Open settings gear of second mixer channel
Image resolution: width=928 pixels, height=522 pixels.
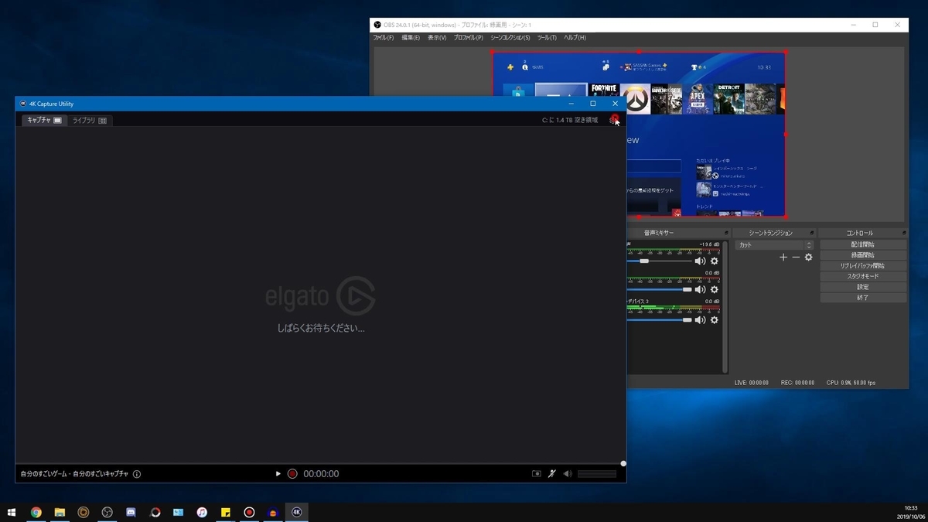[x=714, y=290]
